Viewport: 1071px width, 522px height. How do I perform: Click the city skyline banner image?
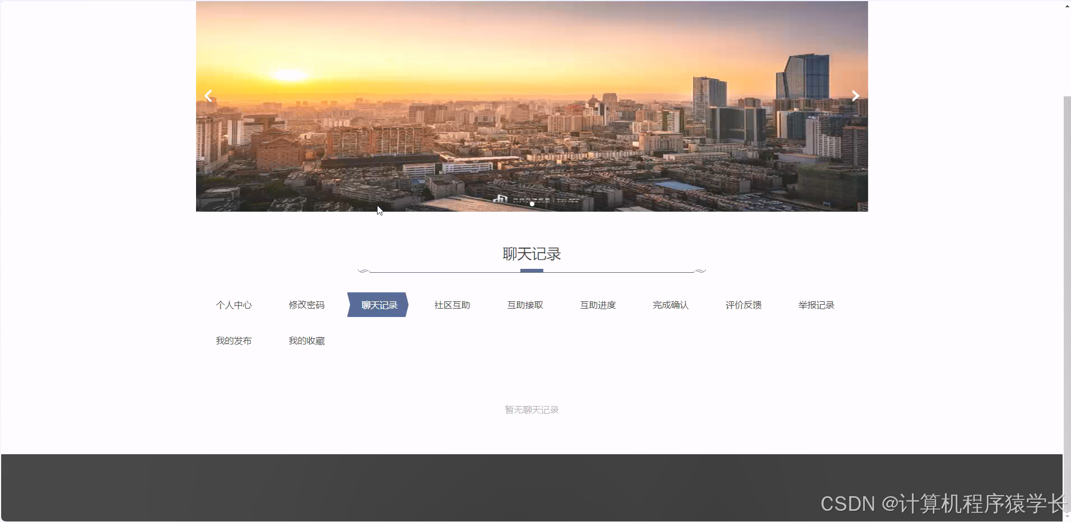tap(532, 106)
